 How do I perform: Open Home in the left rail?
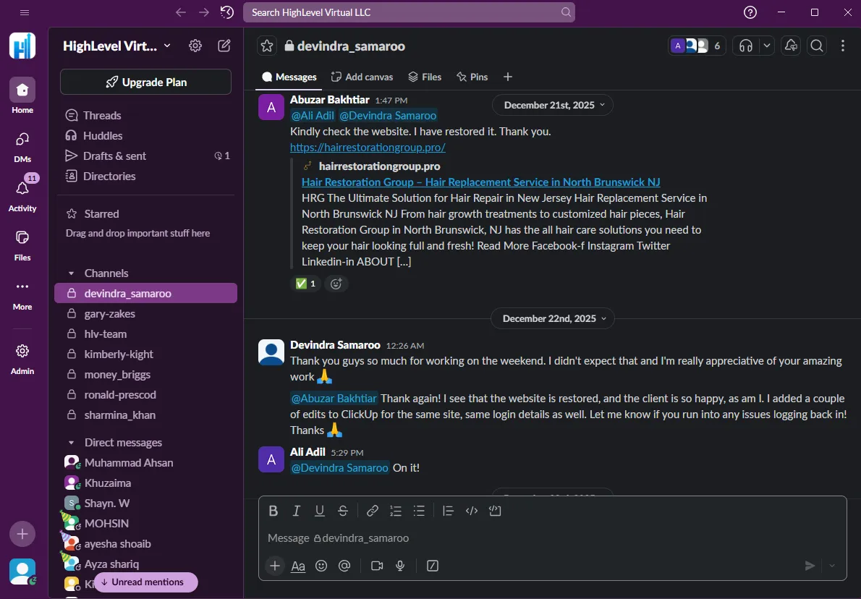tap(22, 95)
